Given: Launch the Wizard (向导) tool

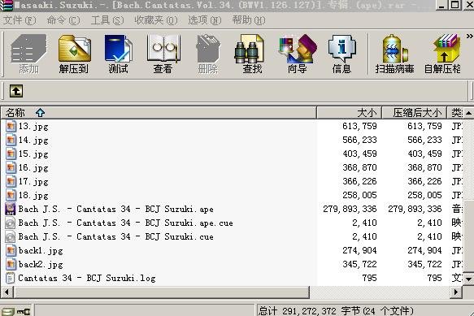Looking at the screenshot, I should pos(298,54).
